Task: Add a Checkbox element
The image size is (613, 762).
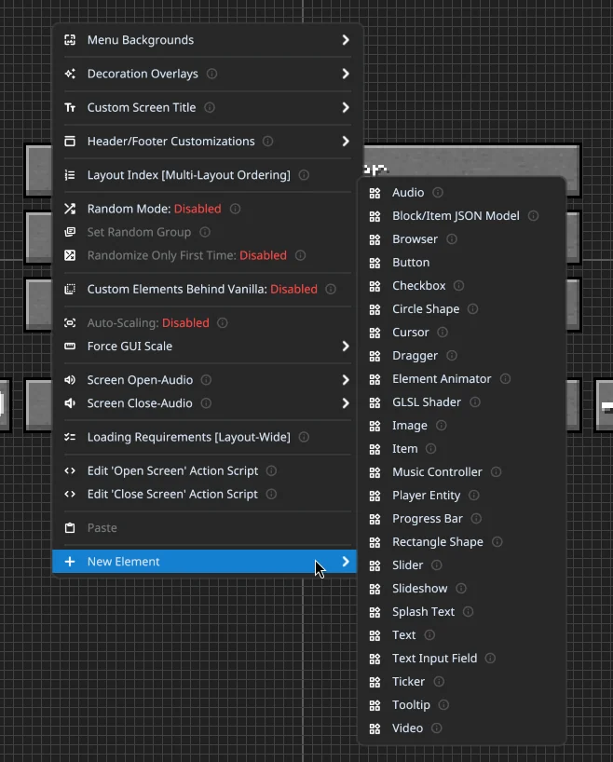Action: point(462,286)
